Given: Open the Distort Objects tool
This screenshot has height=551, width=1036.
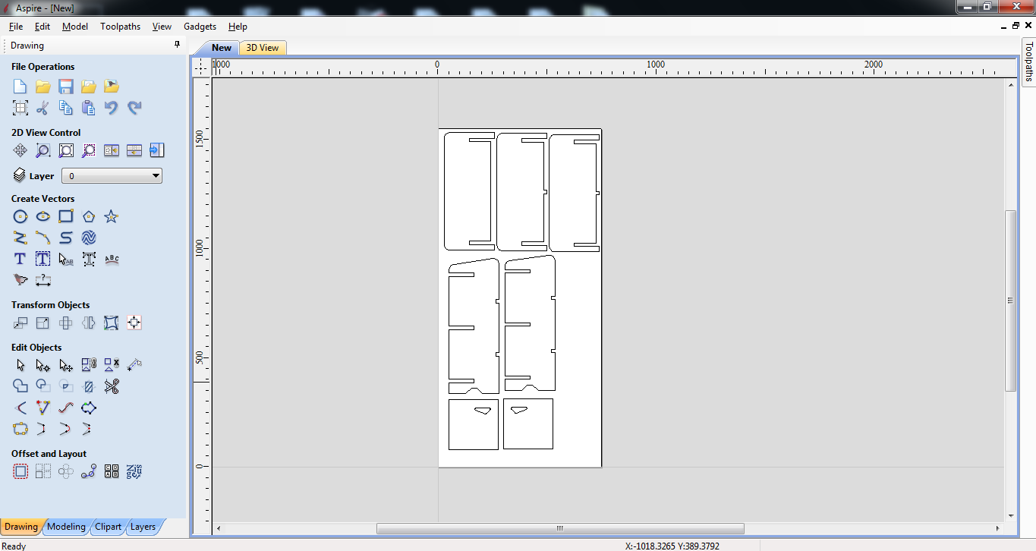Looking at the screenshot, I should point(112,323).
